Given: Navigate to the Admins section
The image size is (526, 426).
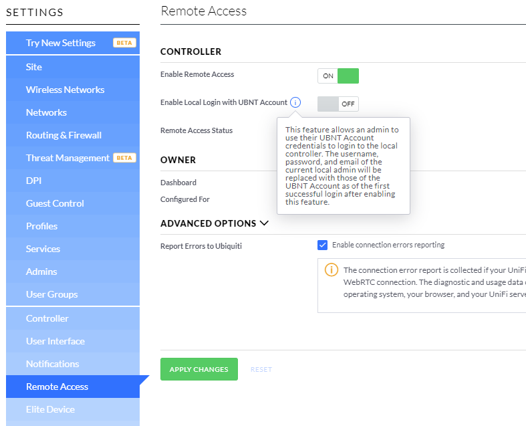Looking at the screenshot, I should tap(41, 272).
